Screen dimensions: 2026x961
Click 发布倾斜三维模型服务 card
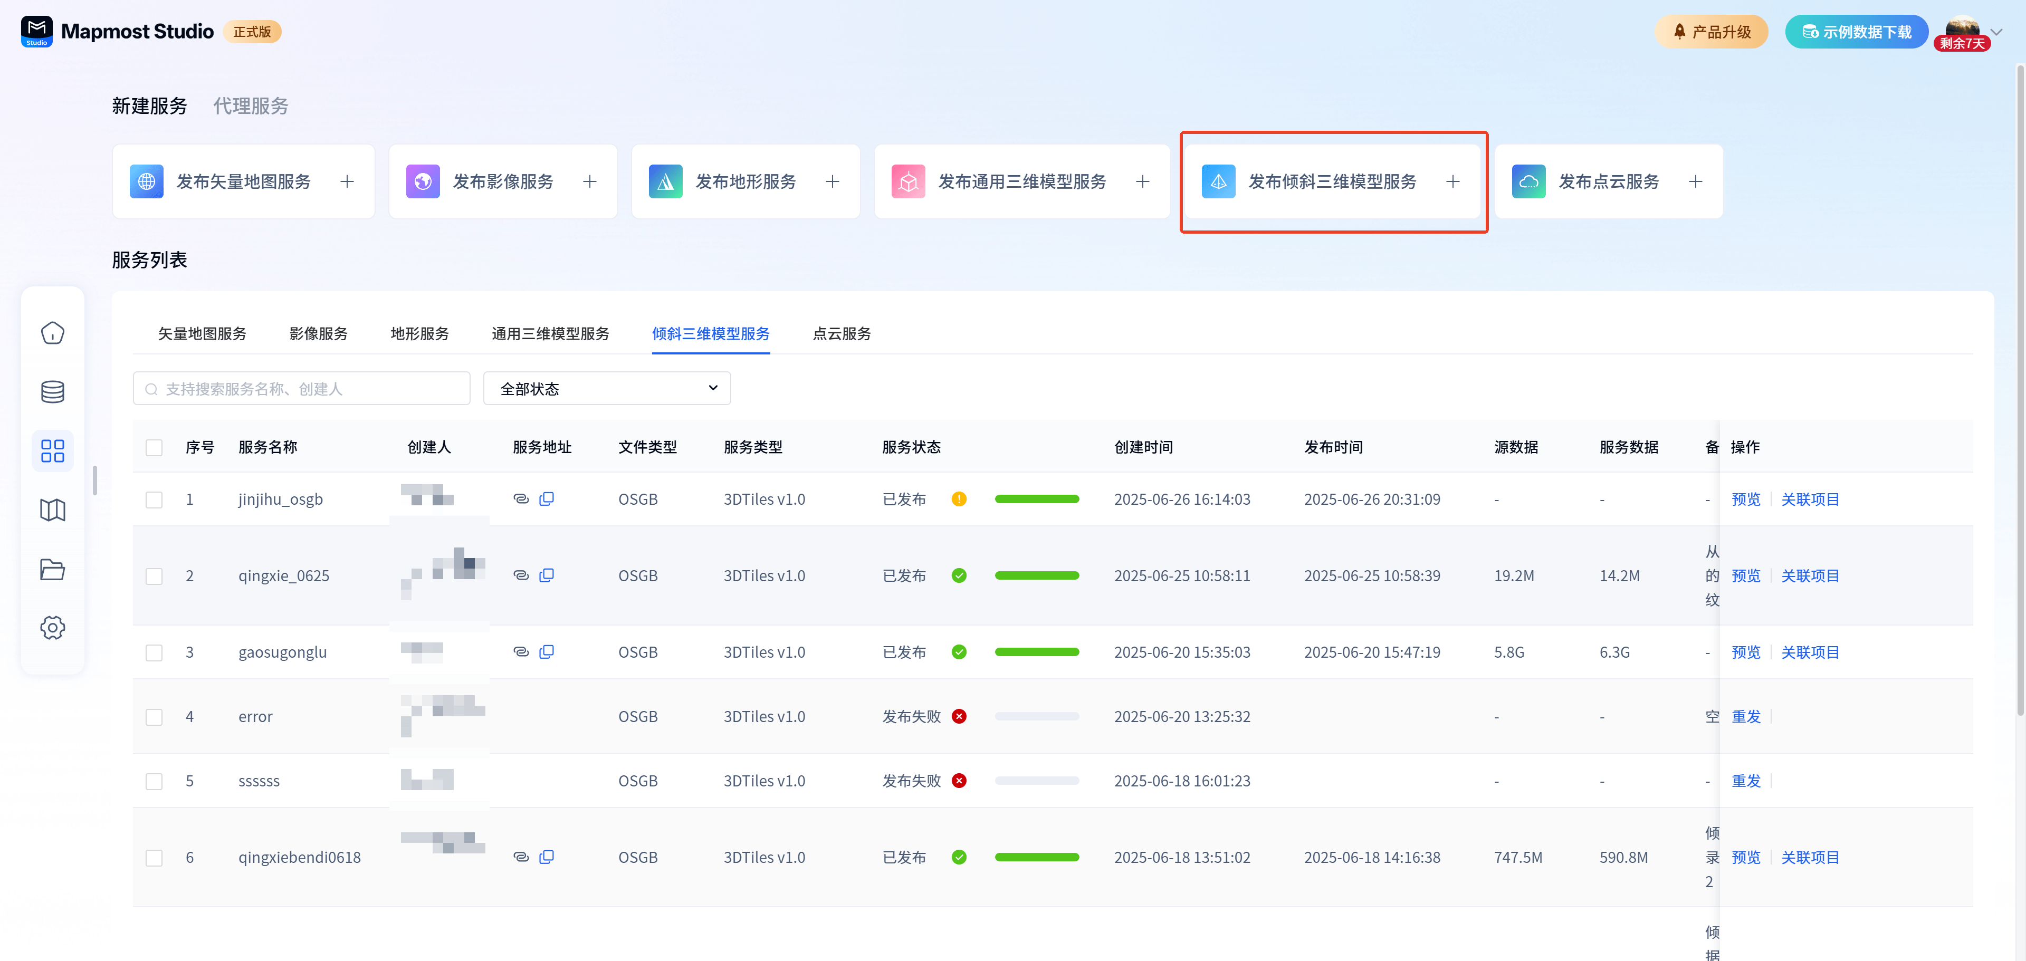coord(1332,181)
